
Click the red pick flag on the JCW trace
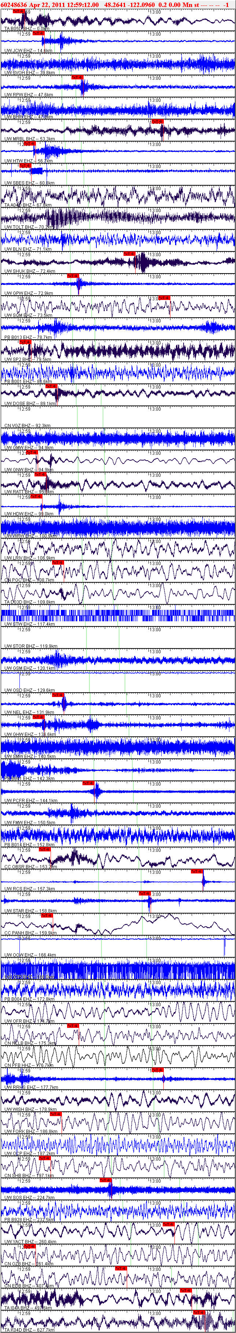point(38,33)
